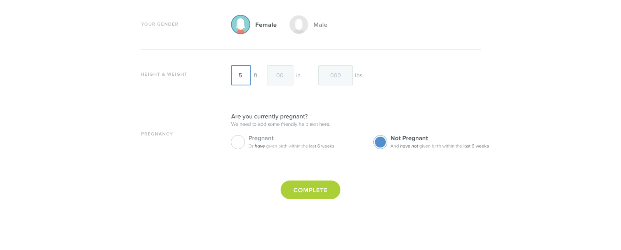Click the Not Pregnant option label text

click(x=409, y=138)
